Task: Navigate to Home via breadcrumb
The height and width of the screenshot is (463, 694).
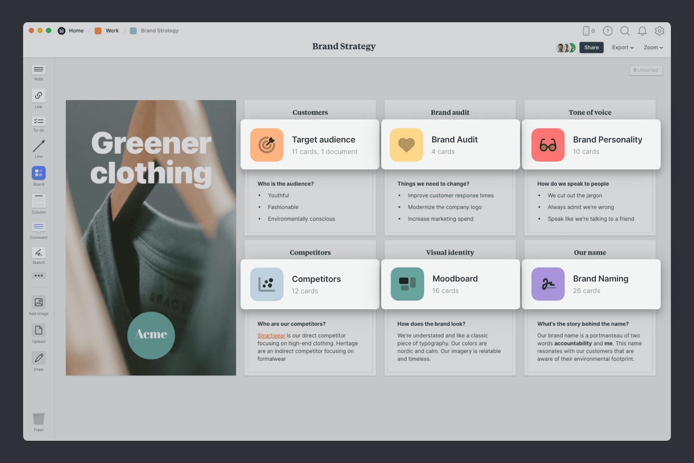Action: [76, 30]
